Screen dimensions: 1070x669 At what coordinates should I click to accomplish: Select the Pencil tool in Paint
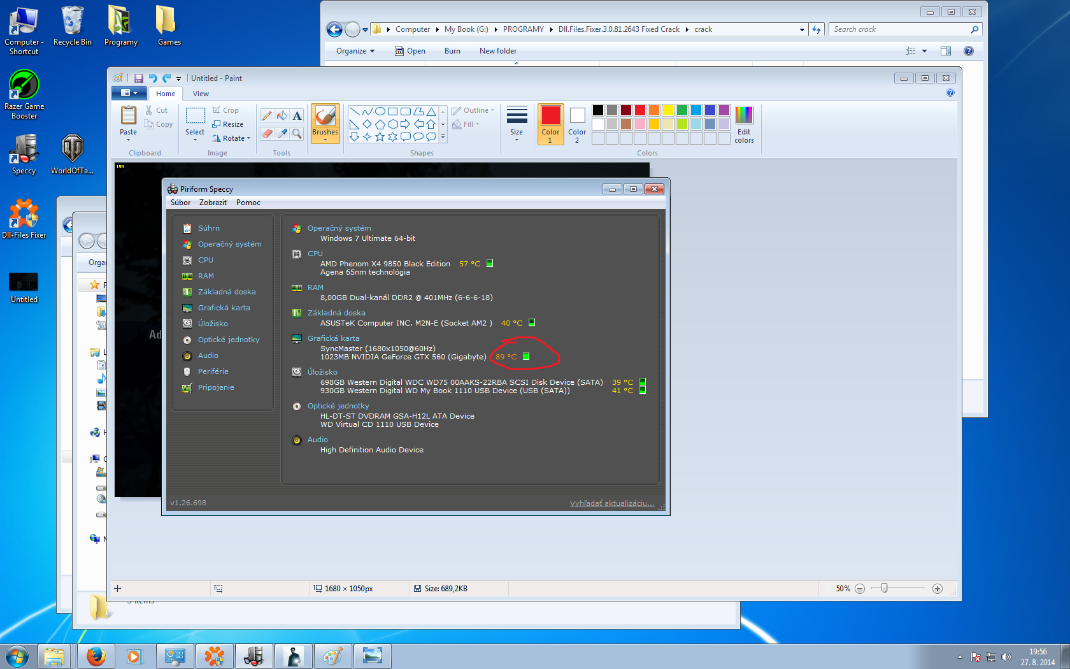click(x=267, y=115)
